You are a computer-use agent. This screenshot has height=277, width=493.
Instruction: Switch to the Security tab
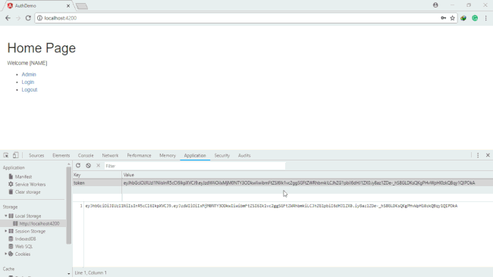[222, 155]
